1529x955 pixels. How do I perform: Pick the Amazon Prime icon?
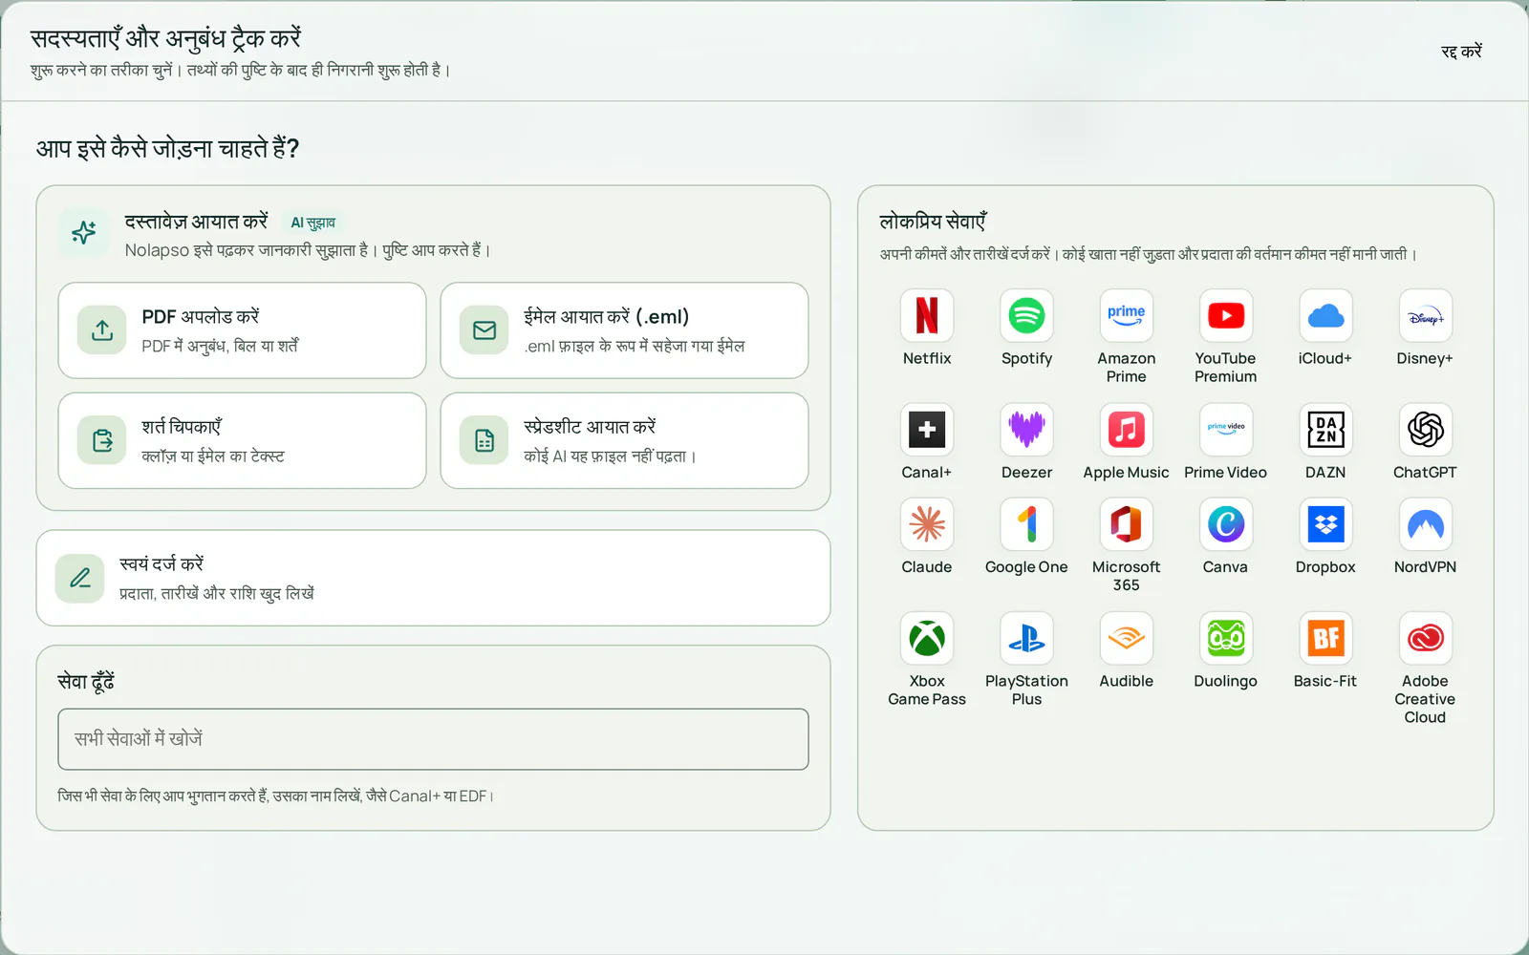[x=1126, y=315]
